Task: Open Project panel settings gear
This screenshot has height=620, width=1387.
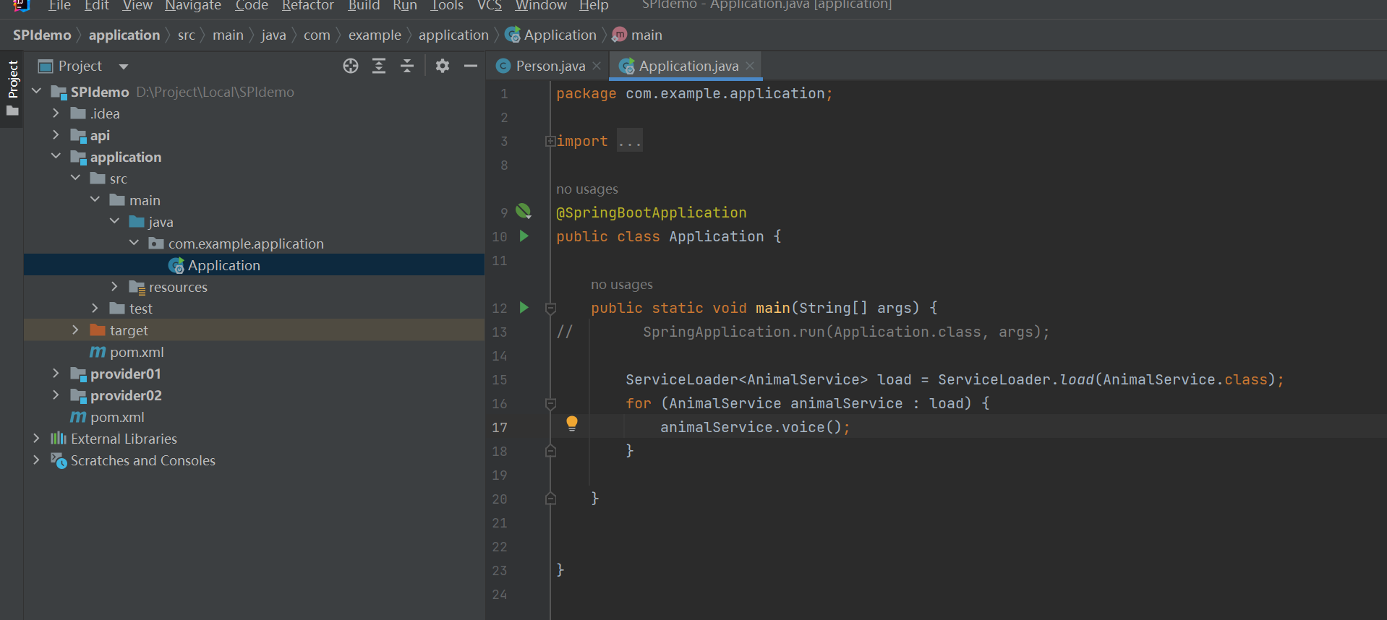Action: [443, 66]
